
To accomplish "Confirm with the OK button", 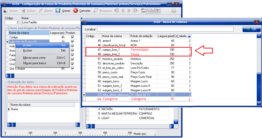I will click(252, 29).
